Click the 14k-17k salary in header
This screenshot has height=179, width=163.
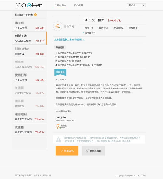tap(114, 20)
